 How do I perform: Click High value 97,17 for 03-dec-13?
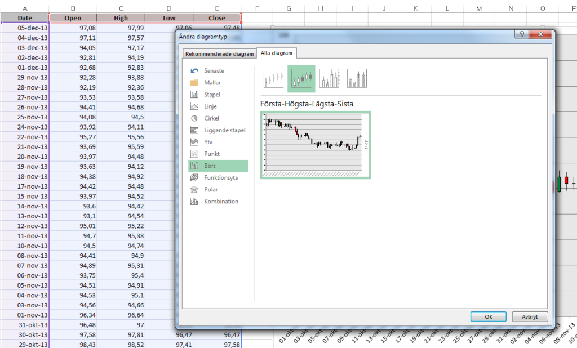(121, 48)
